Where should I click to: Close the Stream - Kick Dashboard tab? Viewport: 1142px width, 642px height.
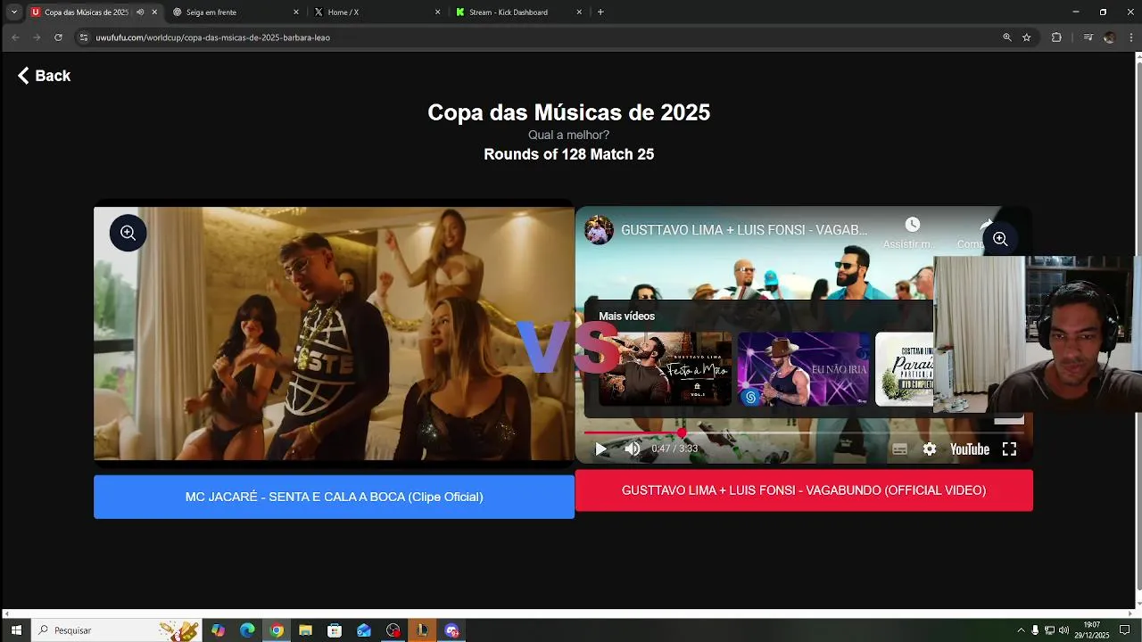tap(579, 12)
